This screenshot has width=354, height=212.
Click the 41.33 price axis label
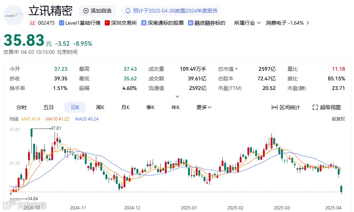(15, 163)
